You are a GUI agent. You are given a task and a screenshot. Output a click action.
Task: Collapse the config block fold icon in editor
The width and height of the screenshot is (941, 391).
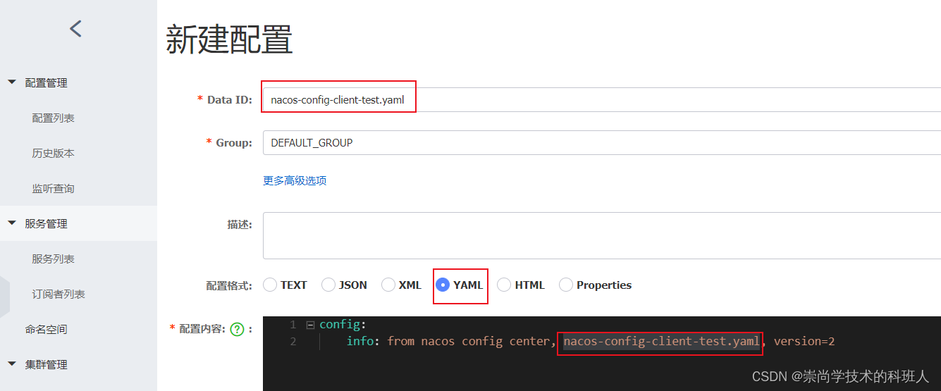310,325
